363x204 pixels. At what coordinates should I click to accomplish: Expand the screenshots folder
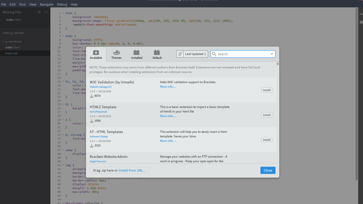point(4,42)
